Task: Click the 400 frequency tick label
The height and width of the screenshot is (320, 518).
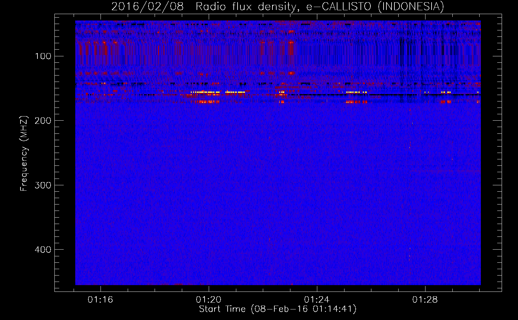Action: click(x=43, y=250)
